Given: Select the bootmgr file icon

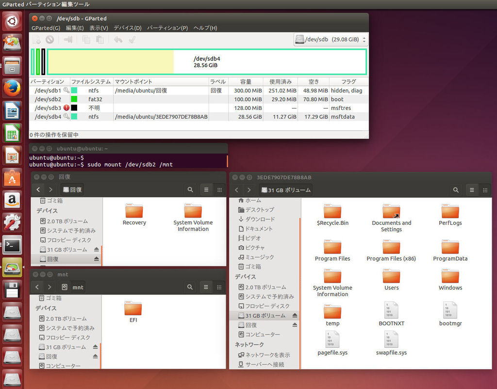Looking at the screenshot, I should (450, 310).
